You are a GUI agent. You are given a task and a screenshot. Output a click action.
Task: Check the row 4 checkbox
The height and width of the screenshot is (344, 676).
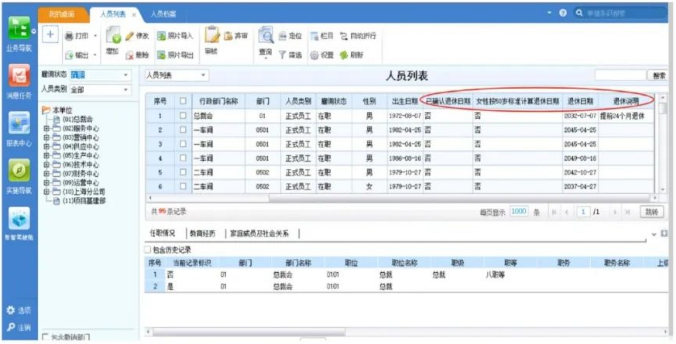(x=183, y=158)
